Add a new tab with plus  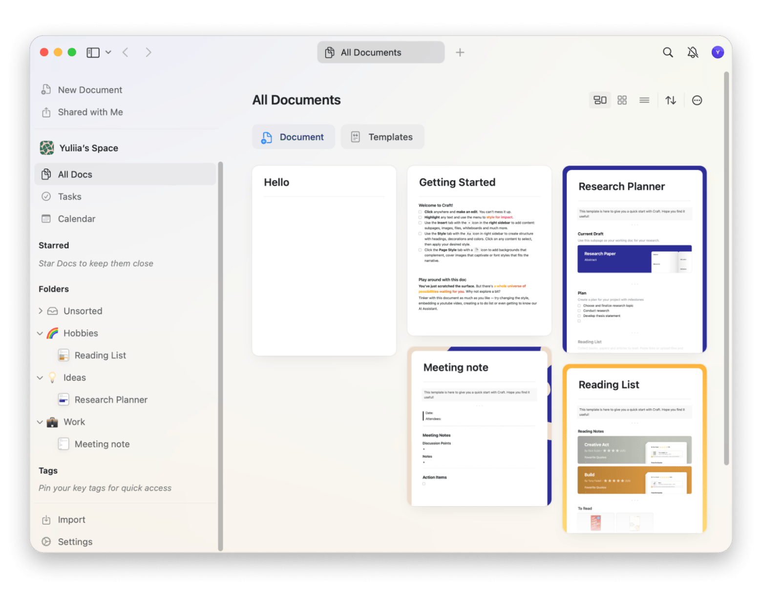460,52
